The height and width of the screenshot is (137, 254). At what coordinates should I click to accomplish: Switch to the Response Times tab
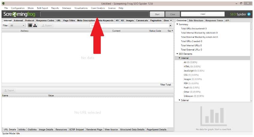click(214, 20)
